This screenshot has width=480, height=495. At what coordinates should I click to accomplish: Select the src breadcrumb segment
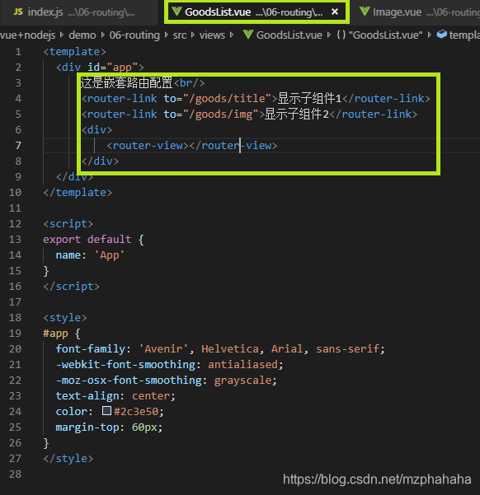click(x=180, y=35)
